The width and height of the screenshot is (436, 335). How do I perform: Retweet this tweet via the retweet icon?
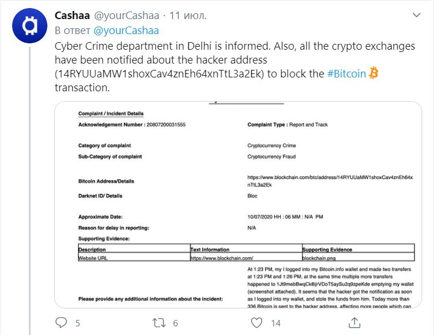[x=159, y=323]
